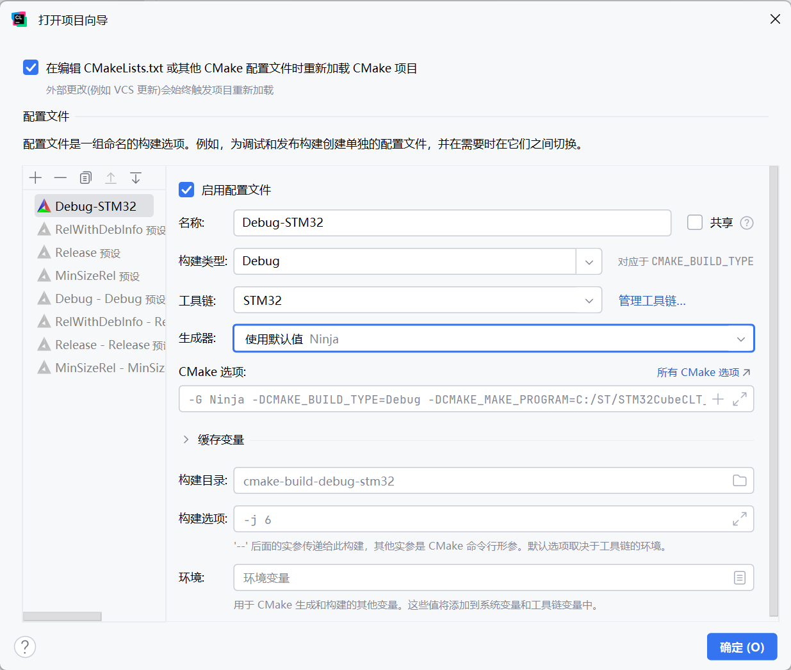Open the 所有 CMake 选项 link
Image resolution: width=791 pixels, height=670 pixels.
(703, 372)
